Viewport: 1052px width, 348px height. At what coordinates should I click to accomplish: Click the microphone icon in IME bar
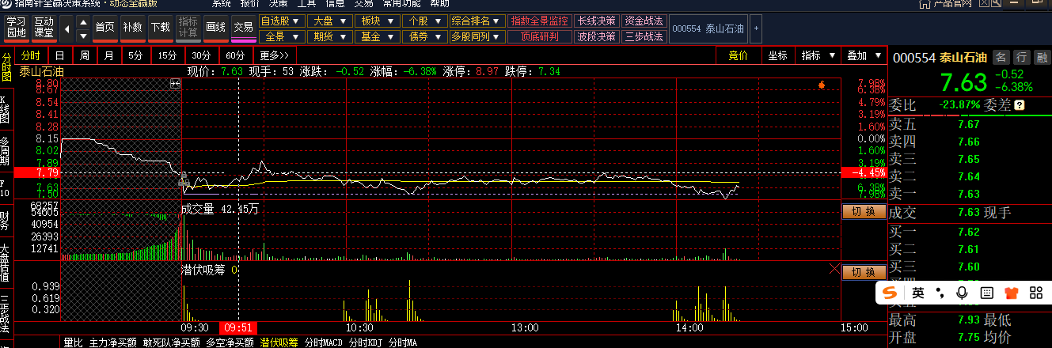pyautogui.click(x=963, y=293)
